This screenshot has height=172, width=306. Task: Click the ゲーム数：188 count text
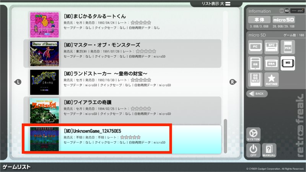(x=294, y=35)
